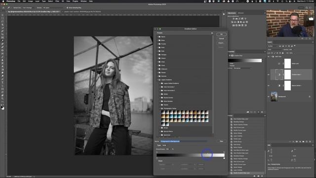Select the Zoom tool in the toolbar

[x=2, y=98]
